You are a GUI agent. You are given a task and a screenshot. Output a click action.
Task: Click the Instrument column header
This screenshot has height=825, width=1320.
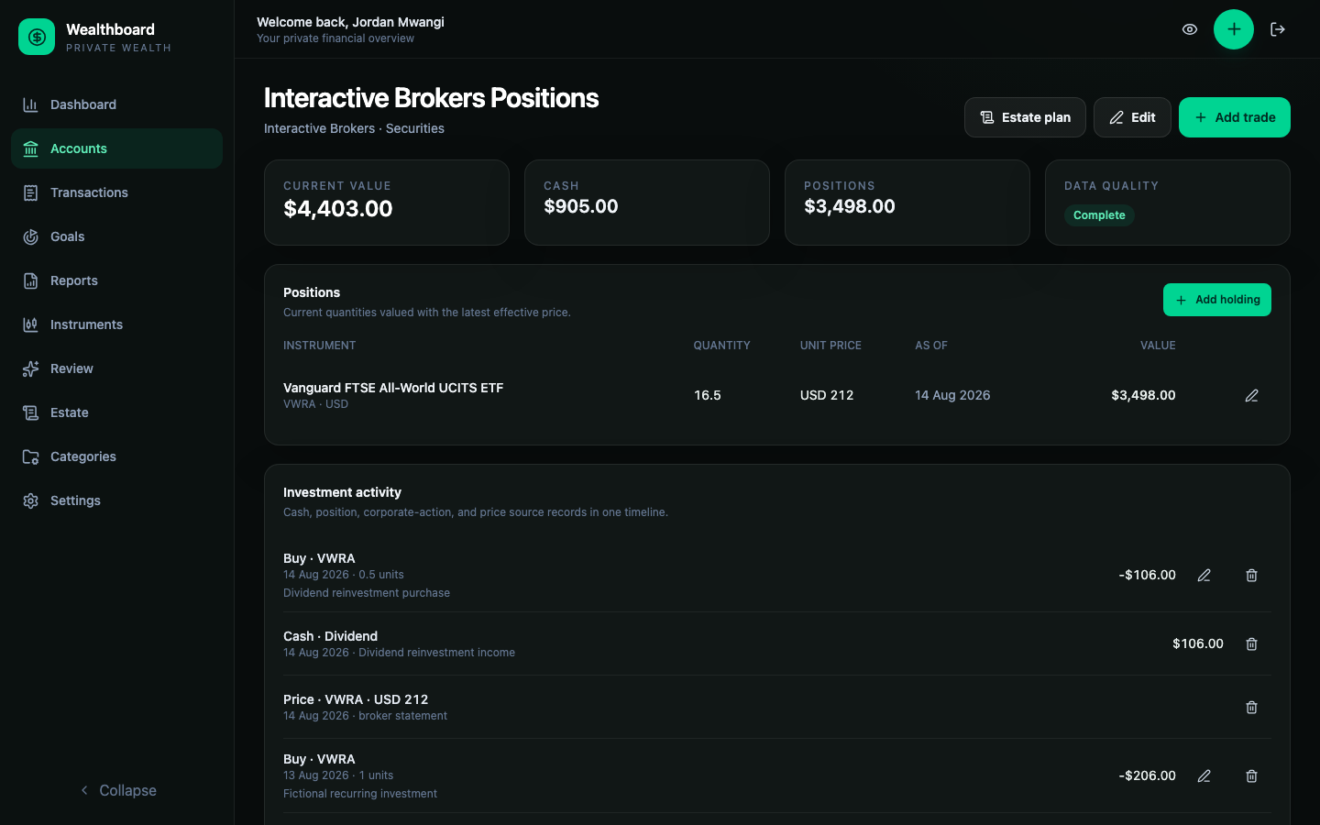(x=319, y=346)
